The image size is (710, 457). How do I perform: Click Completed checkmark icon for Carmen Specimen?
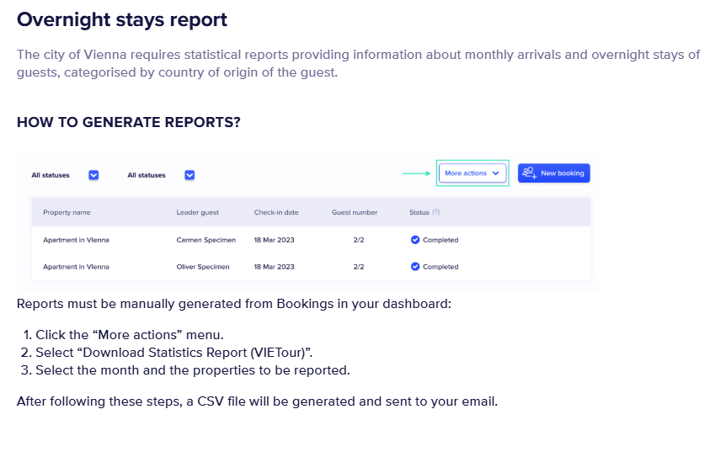click(x=415, y=240)
